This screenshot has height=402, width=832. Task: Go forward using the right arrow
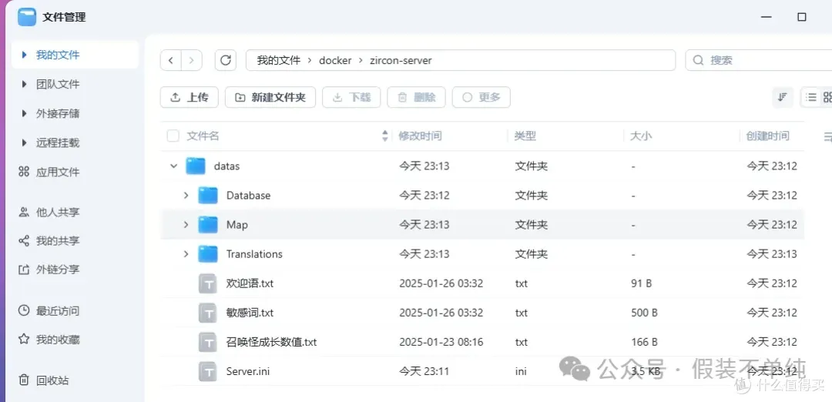(191, 60)
